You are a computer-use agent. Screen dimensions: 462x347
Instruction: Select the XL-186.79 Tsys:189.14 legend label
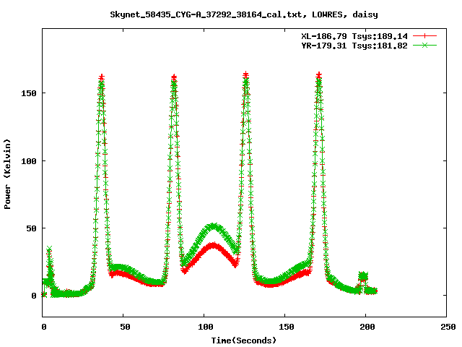(354, 36)
